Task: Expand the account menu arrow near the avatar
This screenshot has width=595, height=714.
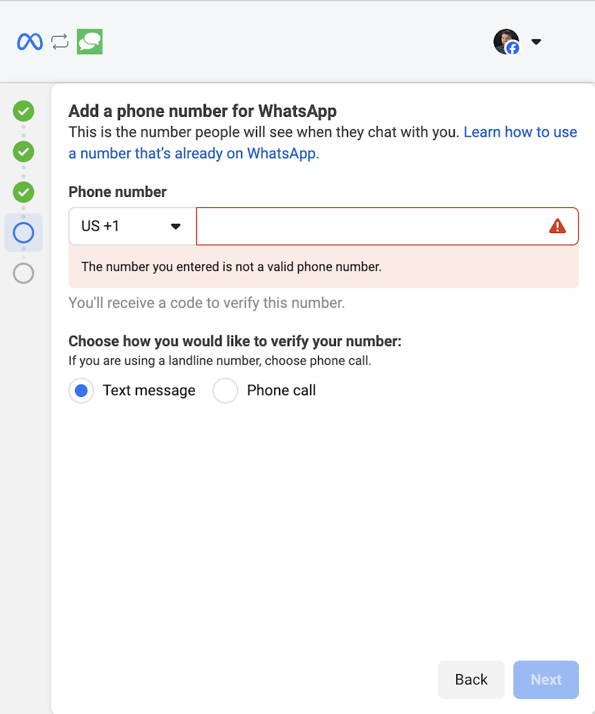Action: click(536, 41)
